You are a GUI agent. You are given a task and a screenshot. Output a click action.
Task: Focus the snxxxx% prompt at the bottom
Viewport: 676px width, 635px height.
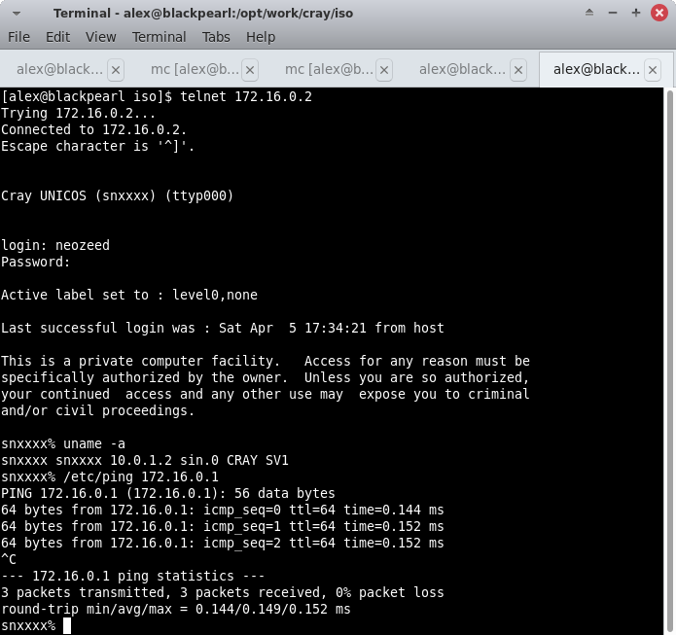(x=67, y=625)
